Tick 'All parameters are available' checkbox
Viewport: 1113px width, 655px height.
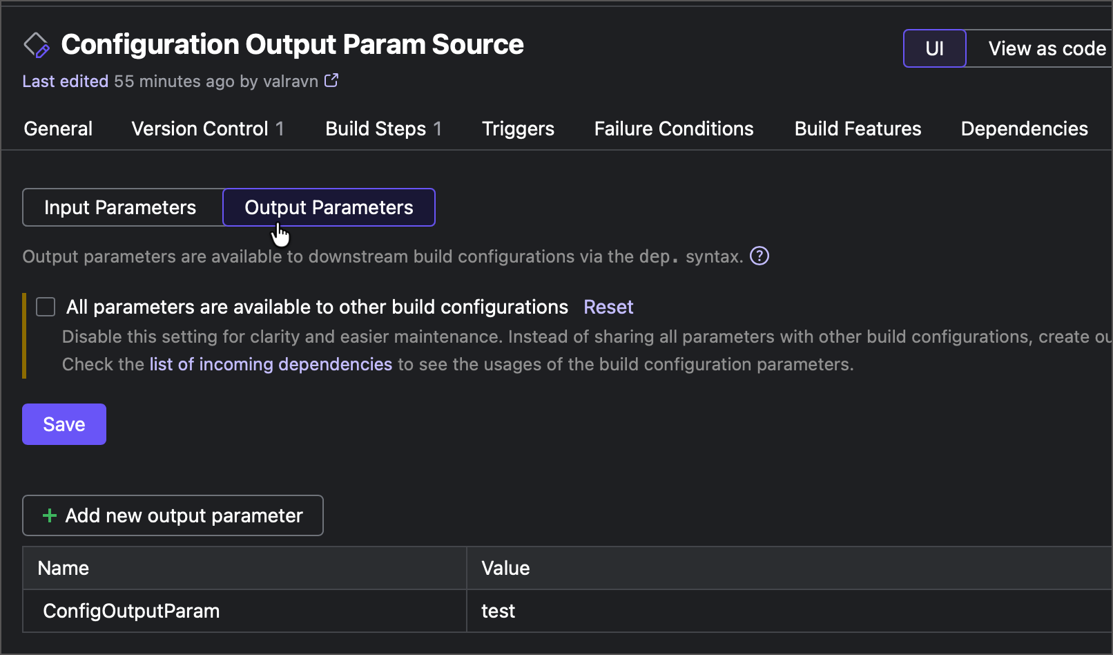(x=46, y=307)
